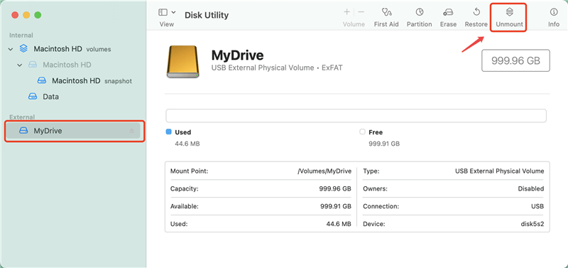
Task: Click the Connection USB value
Action: pyautogui.click(x=537, y=206)
